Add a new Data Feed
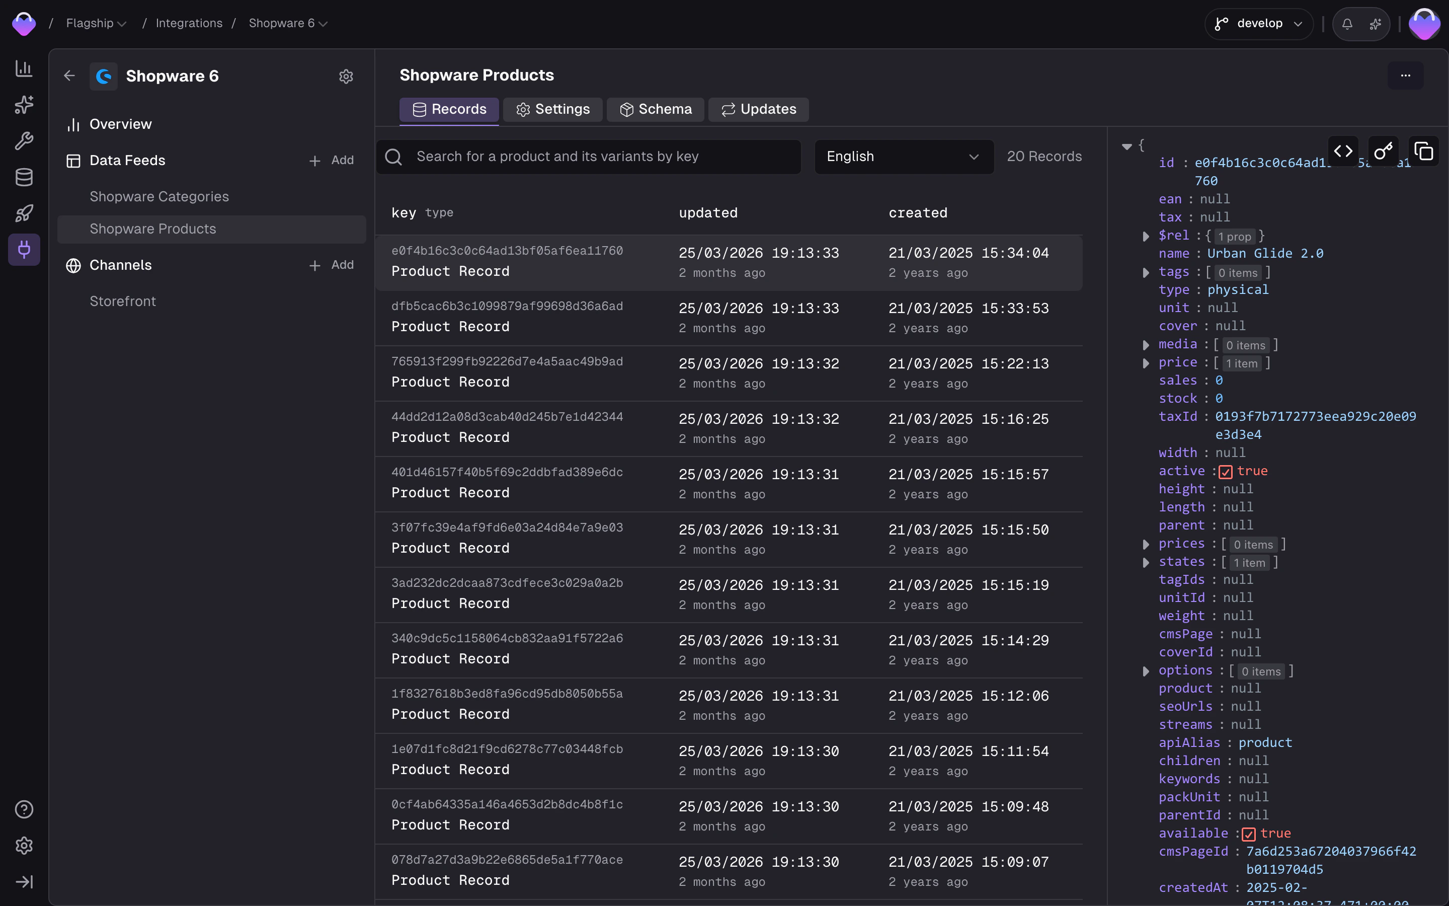This screenshot has width=1449, height=906. tap(331, 161)
